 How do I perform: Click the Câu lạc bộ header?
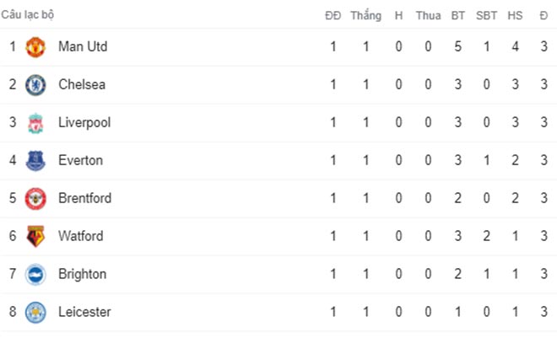point(28,15)
